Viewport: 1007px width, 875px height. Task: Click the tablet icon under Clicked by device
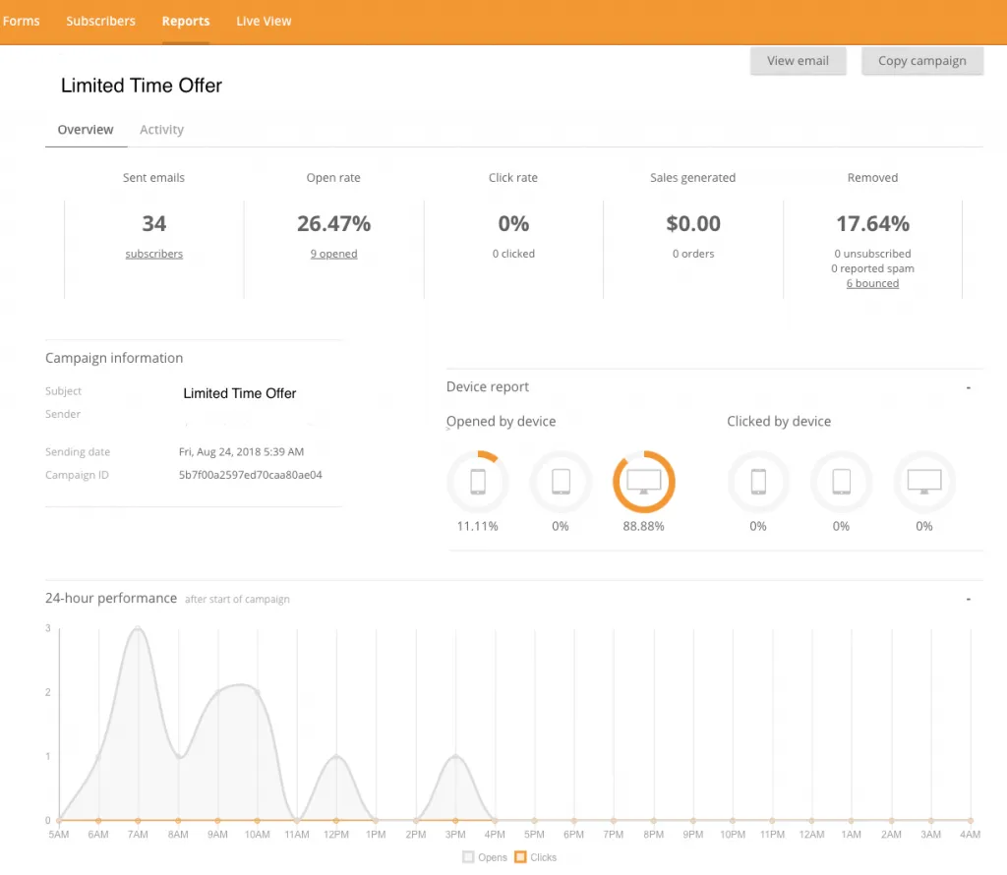tap(842, 482)
